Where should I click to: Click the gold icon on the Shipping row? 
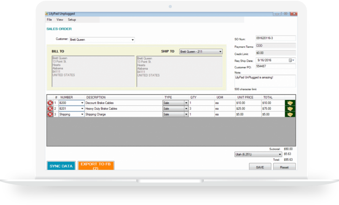click(290, 114)
